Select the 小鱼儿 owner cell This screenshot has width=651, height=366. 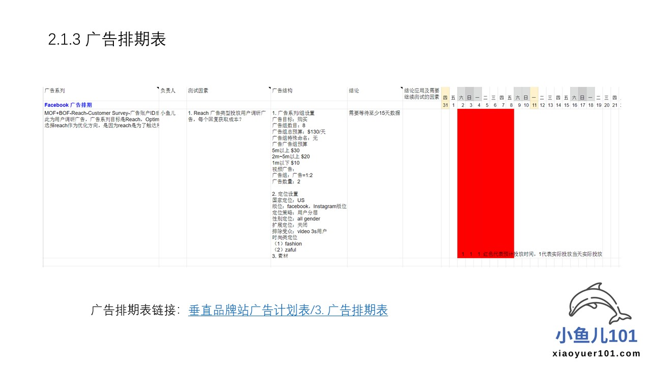click(x=168, y=113)
